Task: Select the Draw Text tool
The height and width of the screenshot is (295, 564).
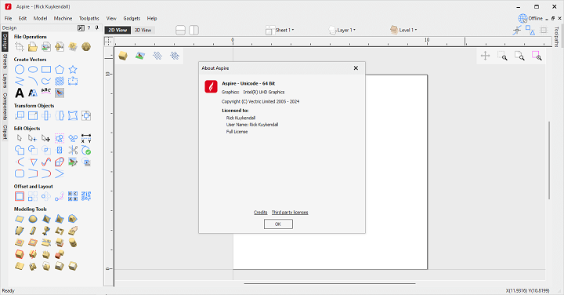Action: [x=20, y=93]
